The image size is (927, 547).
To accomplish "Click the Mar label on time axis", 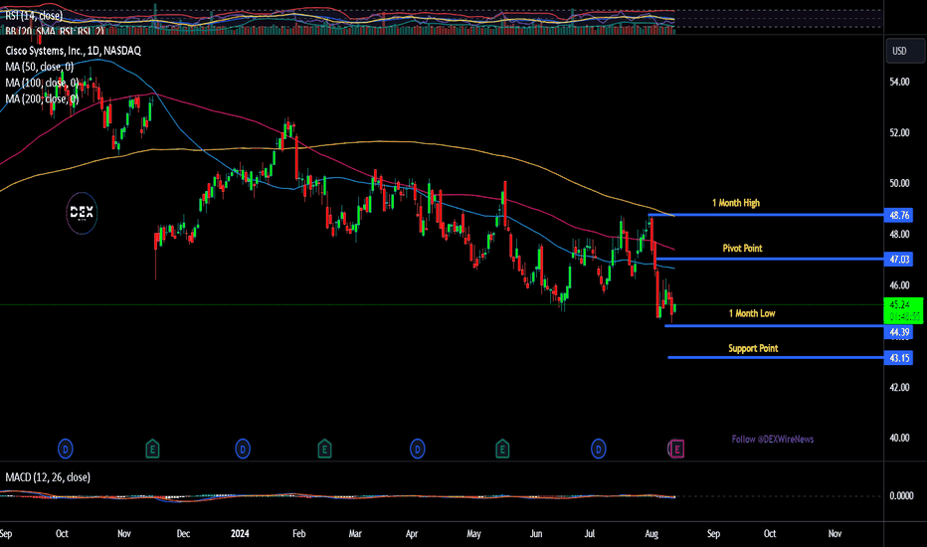I will 355,533.
